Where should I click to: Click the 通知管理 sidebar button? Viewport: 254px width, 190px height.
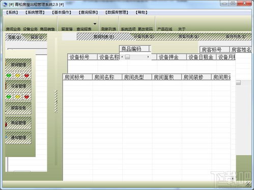pyautogui.click(x=18, y=137)
